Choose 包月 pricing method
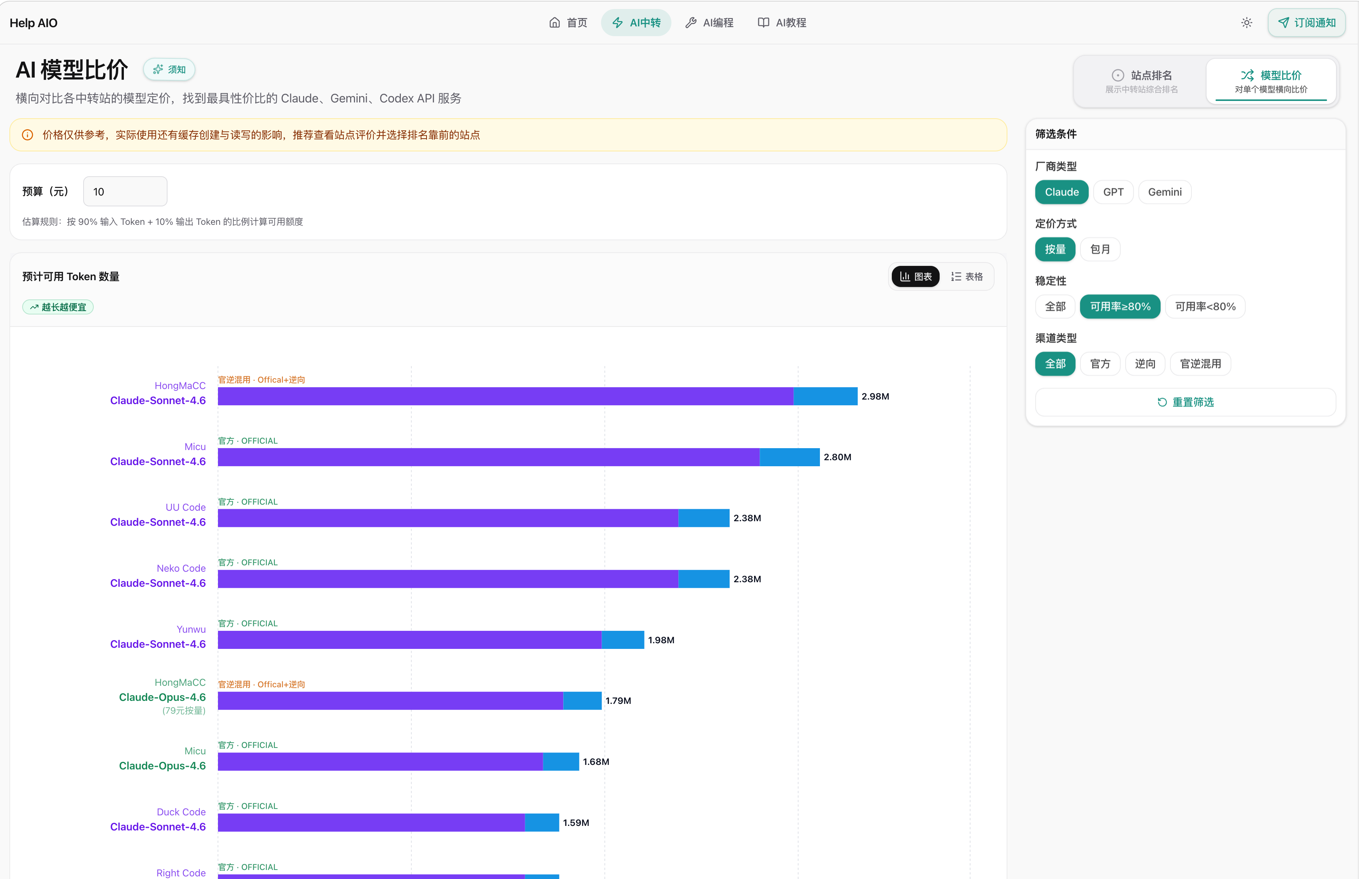Screen dimensions: 1359x879 point(1099,249)
